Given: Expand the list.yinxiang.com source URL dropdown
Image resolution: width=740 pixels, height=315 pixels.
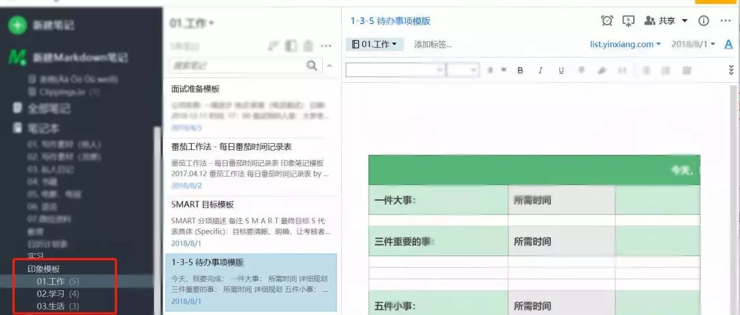Looking at the screenshot, I should point(626,44).
